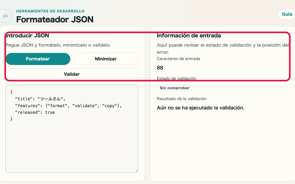
Task: Run validation with the Validar button
Action: coord(72,74)
